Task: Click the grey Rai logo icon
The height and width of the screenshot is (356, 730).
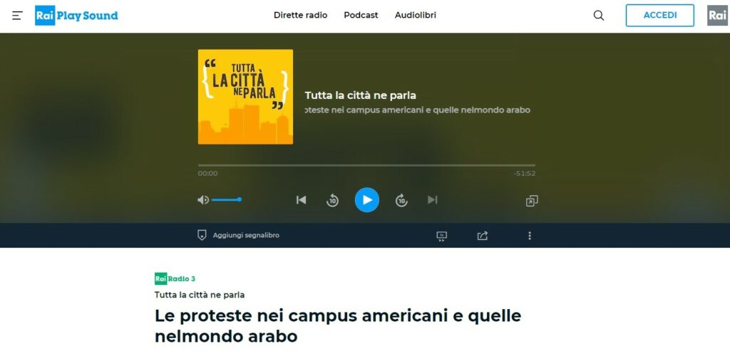Action: (717, 16)
